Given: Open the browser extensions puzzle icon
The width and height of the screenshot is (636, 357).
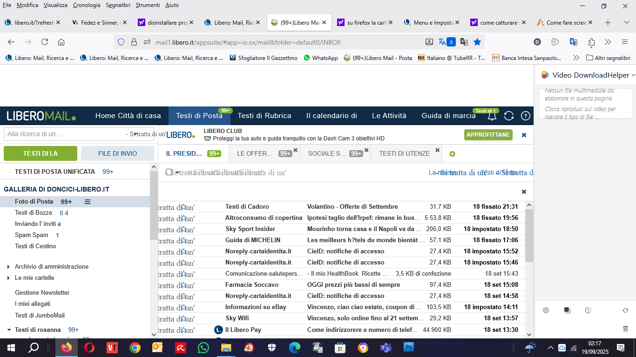Looking at the screenshot, I should tap(591, 42).
